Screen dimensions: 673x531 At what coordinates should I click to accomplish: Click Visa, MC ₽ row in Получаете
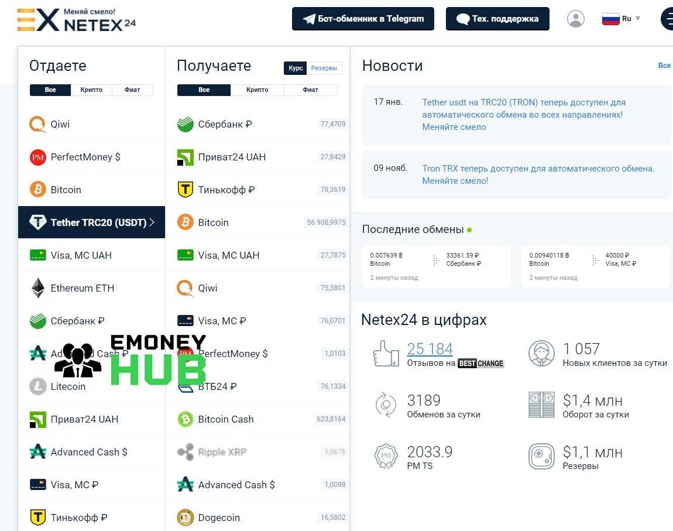pyautogui.click(x=257, y=321)
